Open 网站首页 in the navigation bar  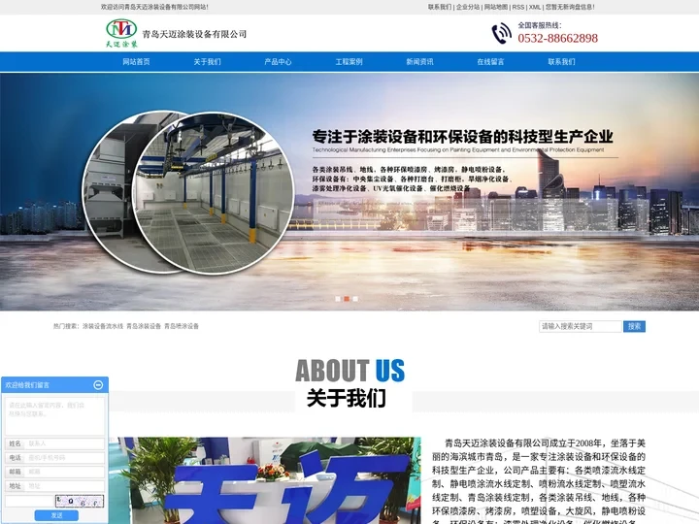pos(136,61)
